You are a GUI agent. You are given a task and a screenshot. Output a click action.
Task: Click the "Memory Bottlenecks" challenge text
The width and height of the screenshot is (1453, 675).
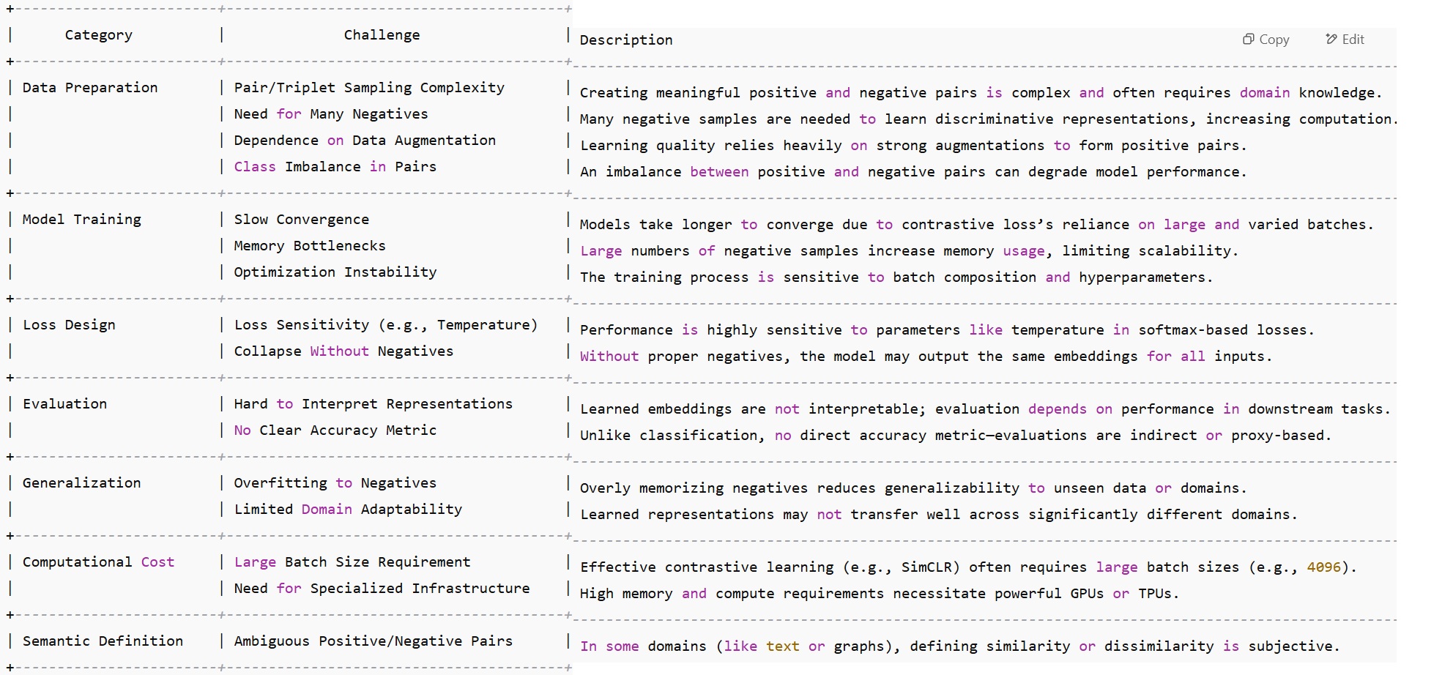pos(309,246)
